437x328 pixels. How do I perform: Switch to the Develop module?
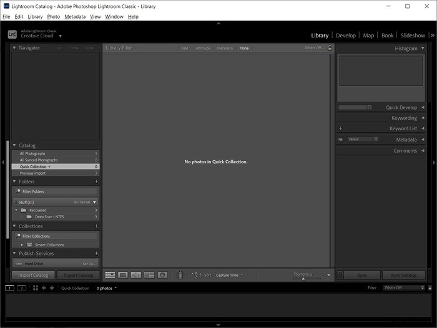[346, 36]
